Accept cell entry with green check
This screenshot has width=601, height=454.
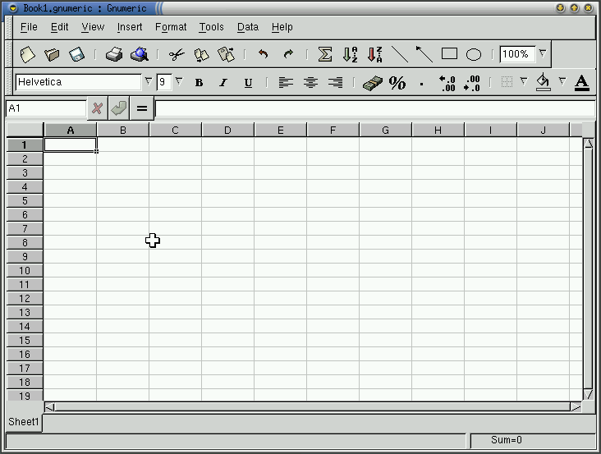pyautogui.click(x=119, y=108)
